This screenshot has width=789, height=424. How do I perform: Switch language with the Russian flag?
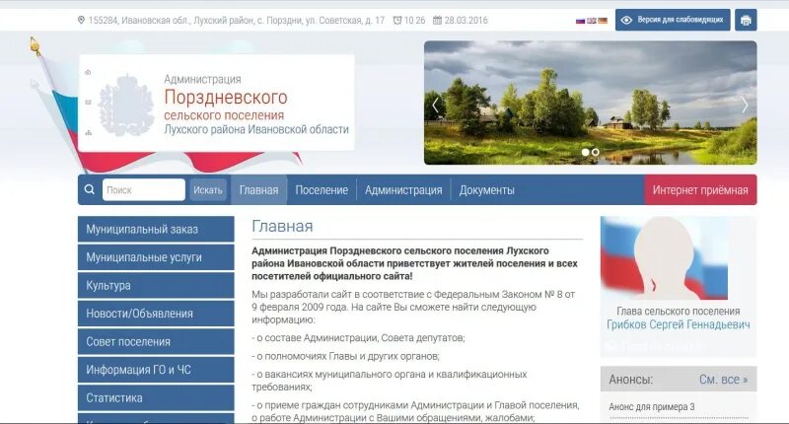580,21
